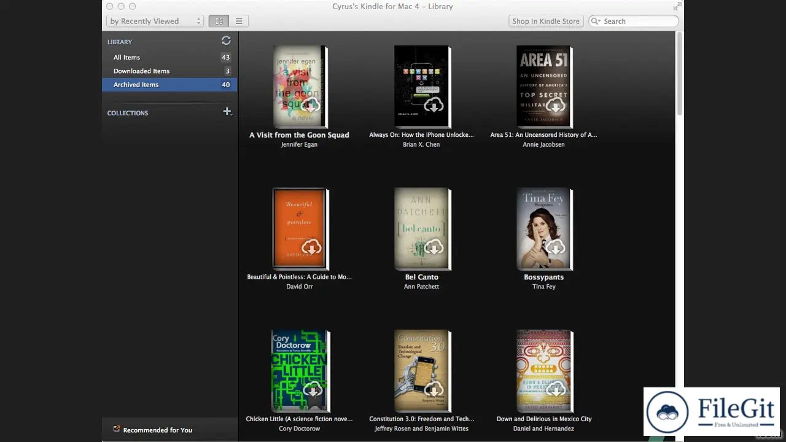The image size is (786, 442).
Task: Click the Archived Items count badge 40
Action: point(225,85)
